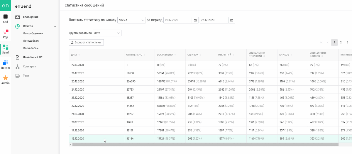
Task: Click the green en logo
Action: coord(6,6)
